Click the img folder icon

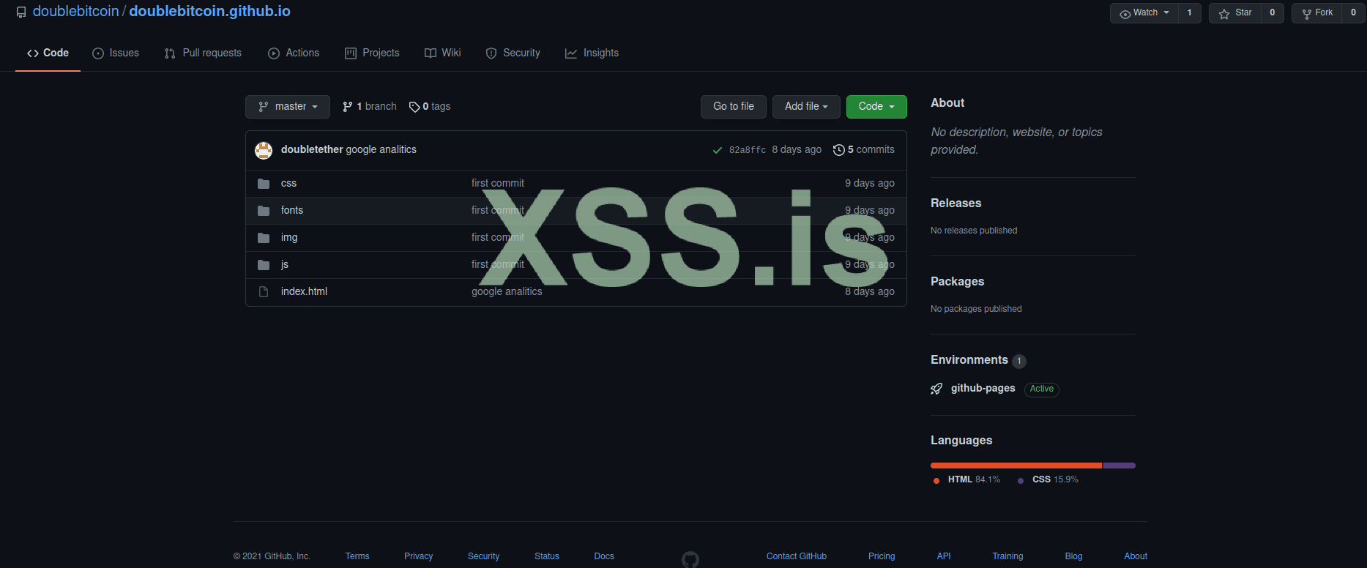pos(264,238)
